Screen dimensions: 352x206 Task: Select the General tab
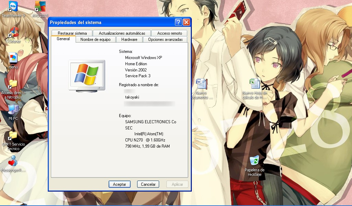63,39
